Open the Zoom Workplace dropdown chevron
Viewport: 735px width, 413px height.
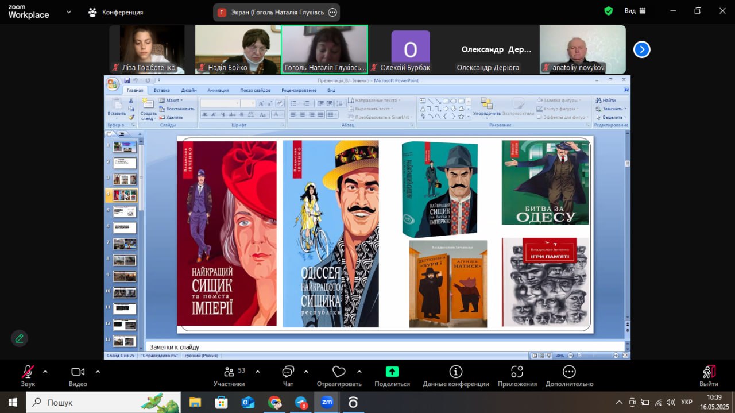69,11
